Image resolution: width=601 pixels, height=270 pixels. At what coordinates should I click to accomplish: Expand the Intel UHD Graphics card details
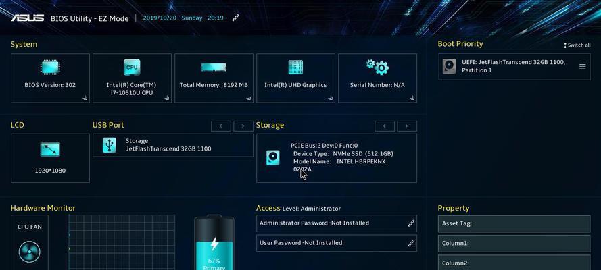(331, 98)
